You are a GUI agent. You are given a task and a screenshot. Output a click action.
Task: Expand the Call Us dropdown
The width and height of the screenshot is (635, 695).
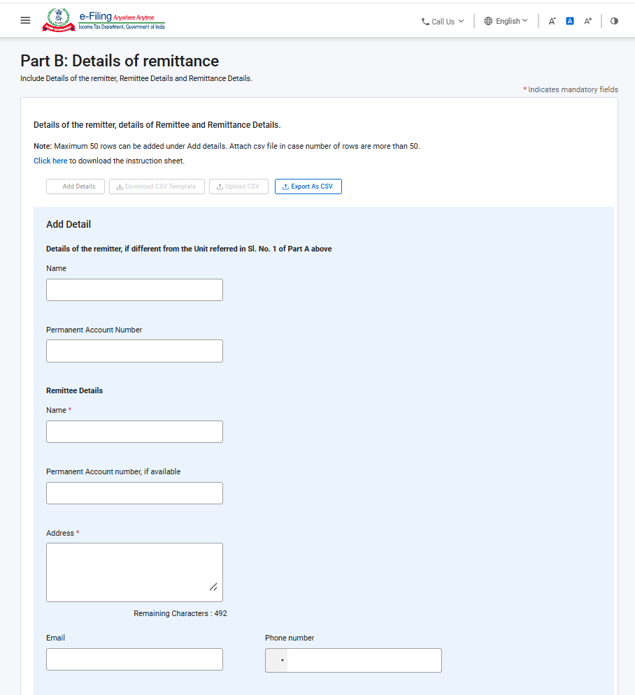coord(443,21)
